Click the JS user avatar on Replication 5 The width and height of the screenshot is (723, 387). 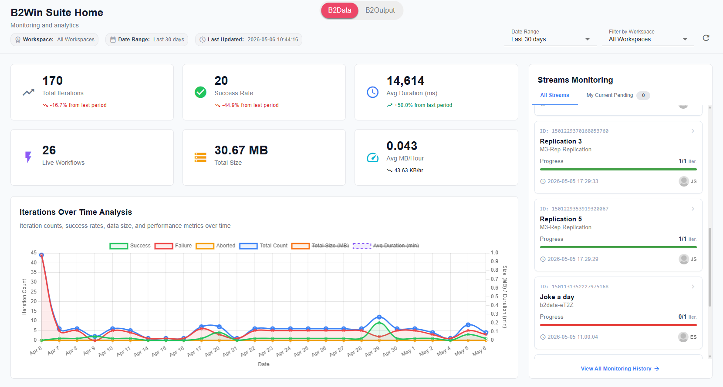coord(684,259)
